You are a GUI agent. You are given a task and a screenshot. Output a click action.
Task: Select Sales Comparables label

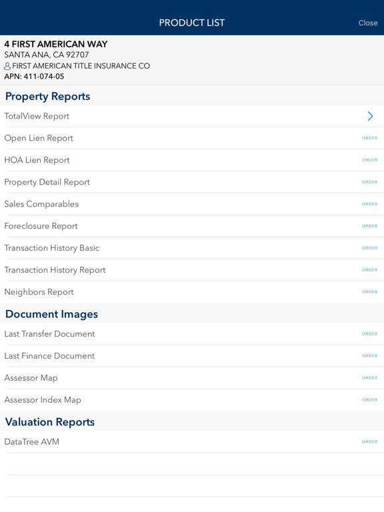click(x=41, y=204)
